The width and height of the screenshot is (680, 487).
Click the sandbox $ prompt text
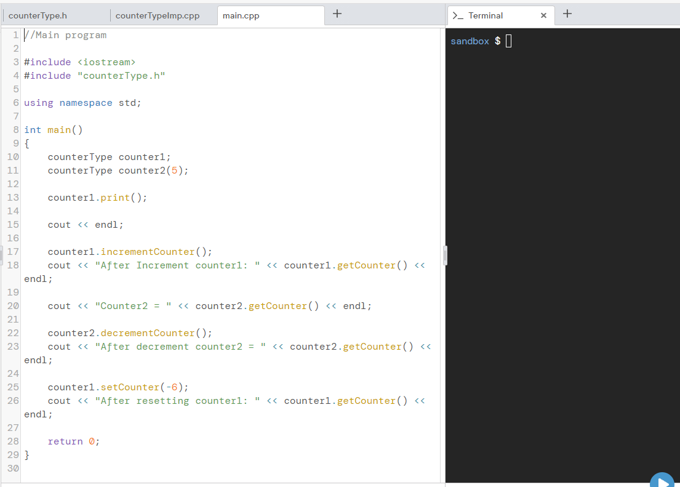click(470, 41)
